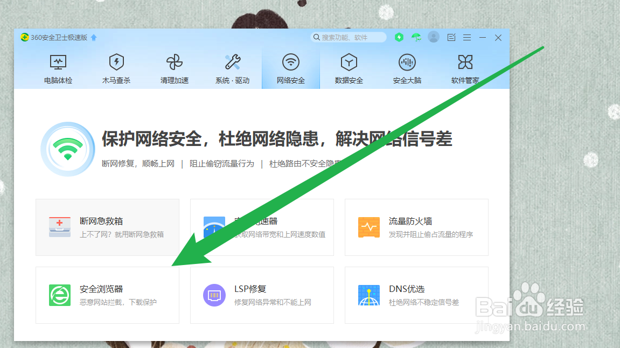Open the user account avatar

coord(434,37)
